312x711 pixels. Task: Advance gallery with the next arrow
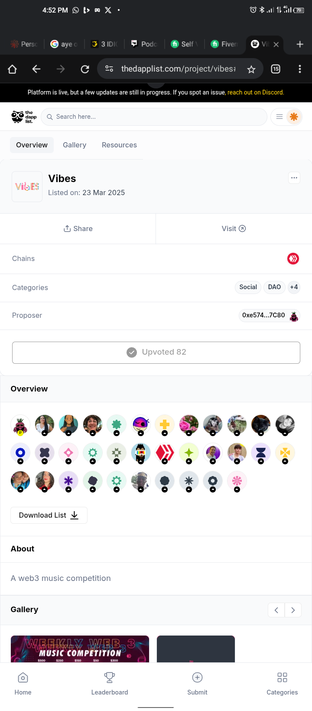(293, 610)
